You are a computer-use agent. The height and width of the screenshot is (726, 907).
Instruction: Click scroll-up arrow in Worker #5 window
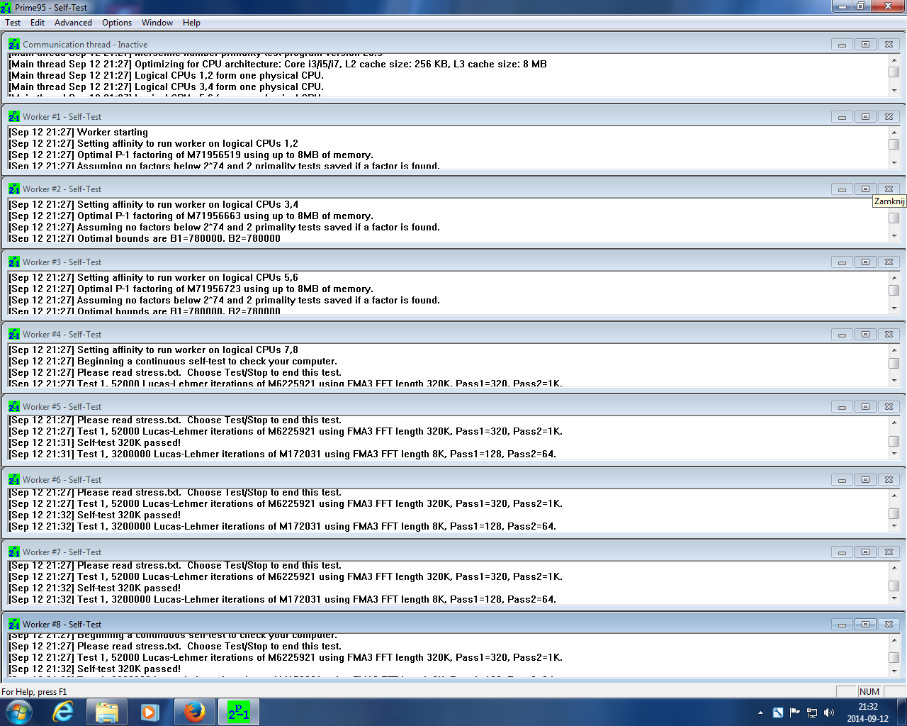tap(894, 423)
